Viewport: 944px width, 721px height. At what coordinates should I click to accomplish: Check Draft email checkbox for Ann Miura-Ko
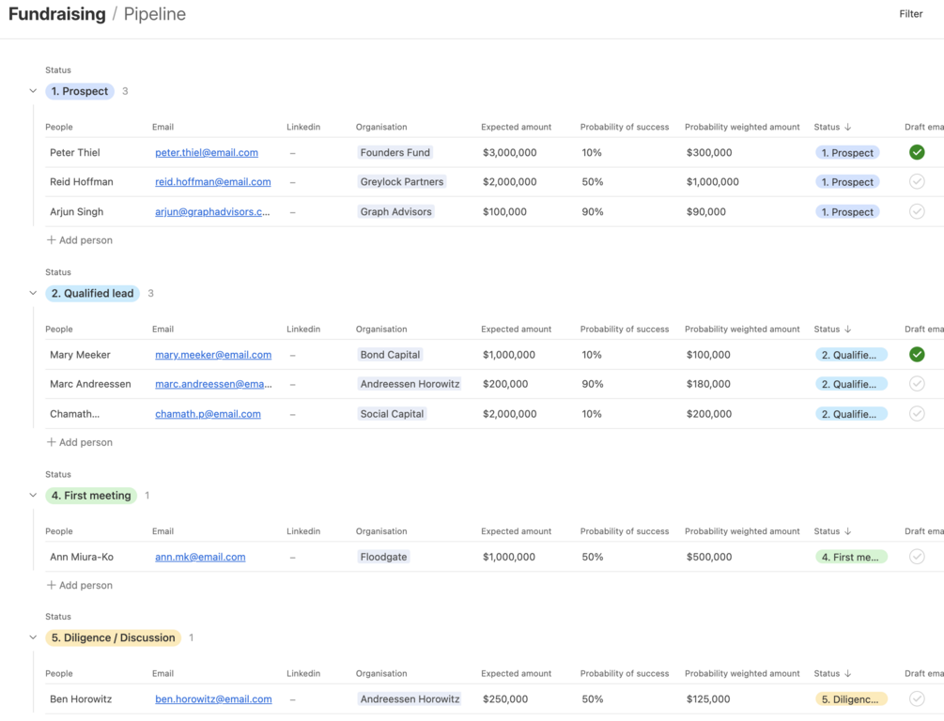917,557
